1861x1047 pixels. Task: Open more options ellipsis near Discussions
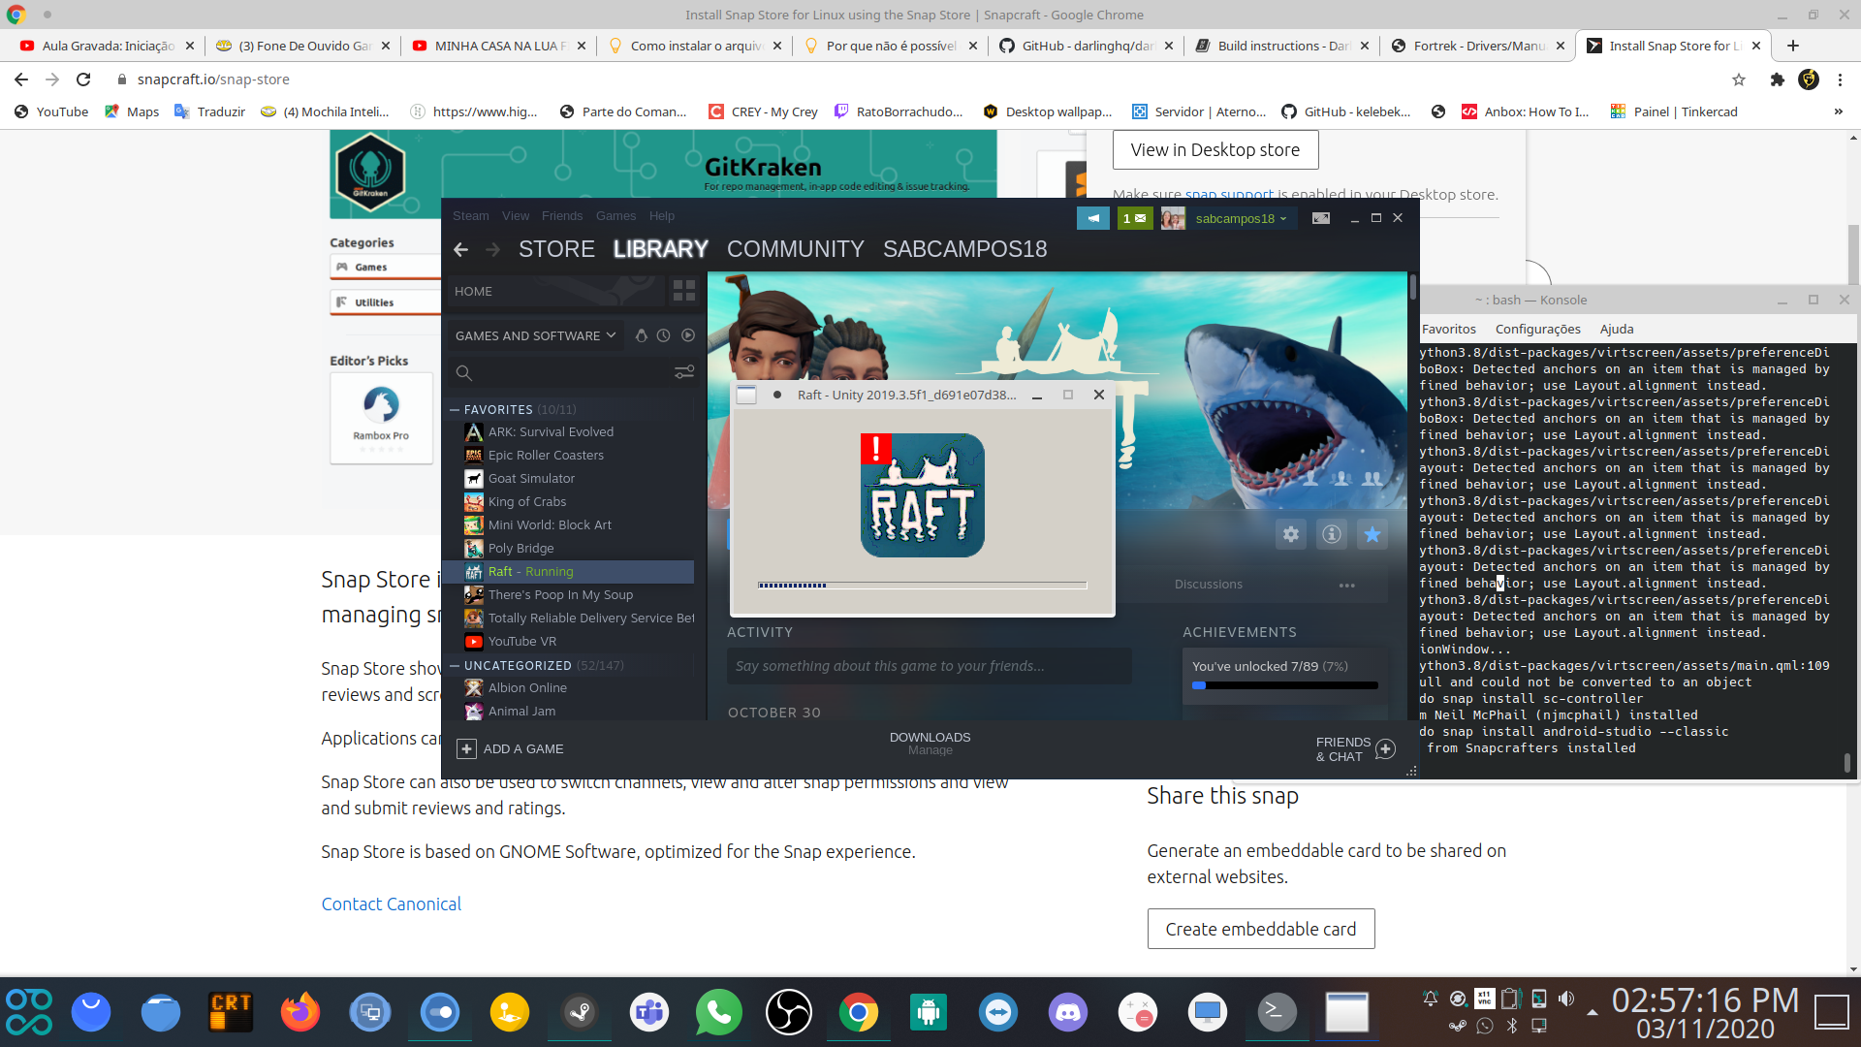pyautogui.click(x=1347, y=586)
